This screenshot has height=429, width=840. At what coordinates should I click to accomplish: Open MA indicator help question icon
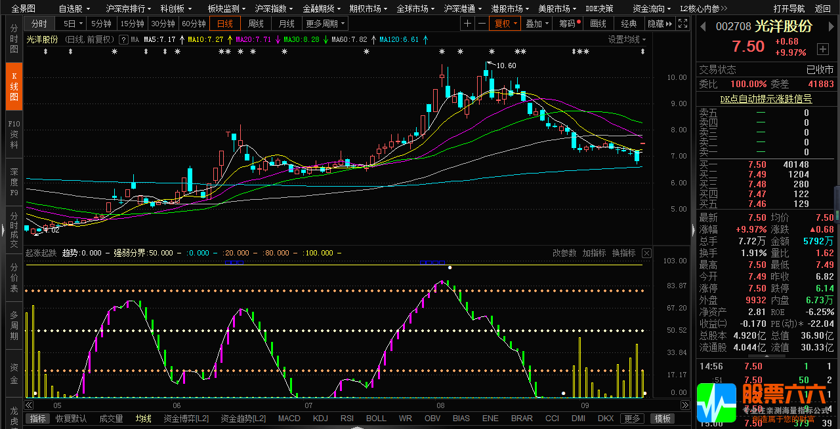123,39
